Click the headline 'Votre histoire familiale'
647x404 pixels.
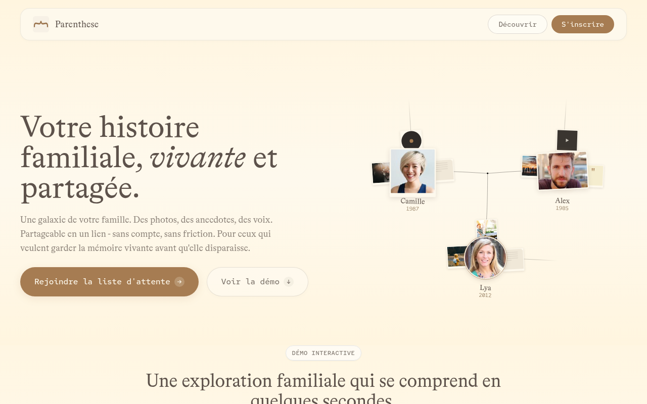pos(149,157)
